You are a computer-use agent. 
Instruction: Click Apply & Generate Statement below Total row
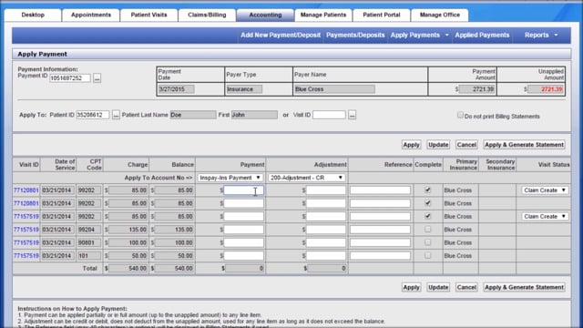(x=524, y=287)
